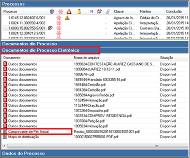Click red asterisk in row 1.0024.12.304012-3/001
The image size is (190, 158).
[59, 33]
